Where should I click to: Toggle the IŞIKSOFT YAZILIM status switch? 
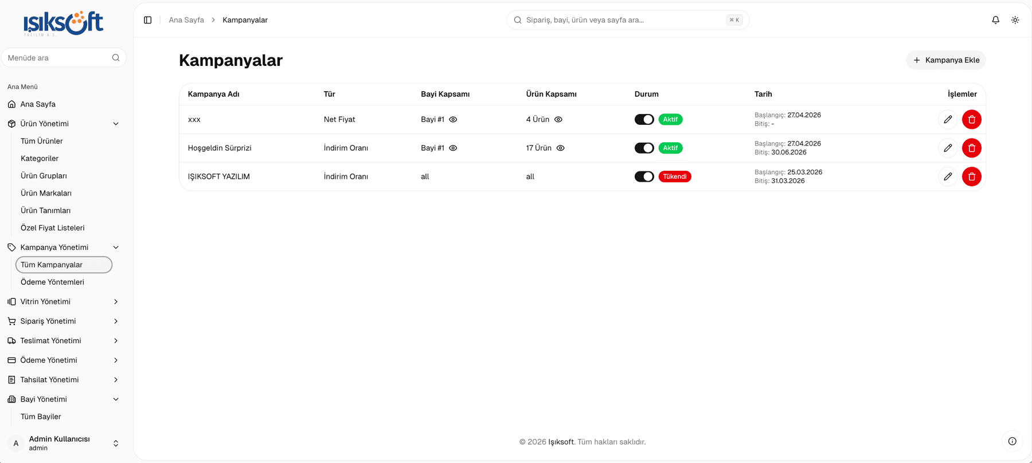pos(644,176)
